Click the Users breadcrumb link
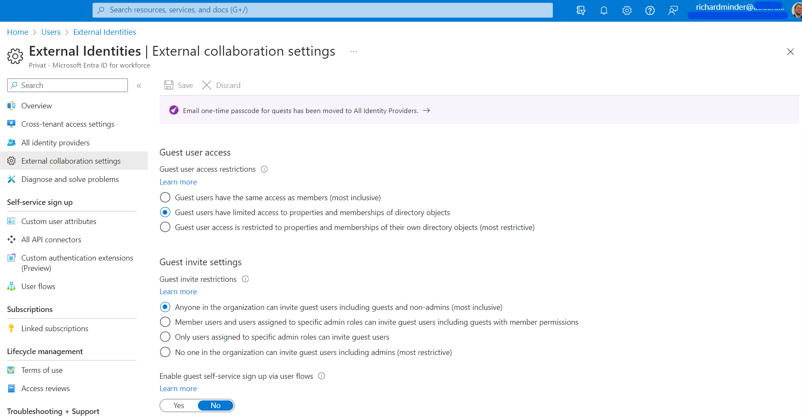The width and height of the screenshot is (802, 417). [x=51, y=32]
